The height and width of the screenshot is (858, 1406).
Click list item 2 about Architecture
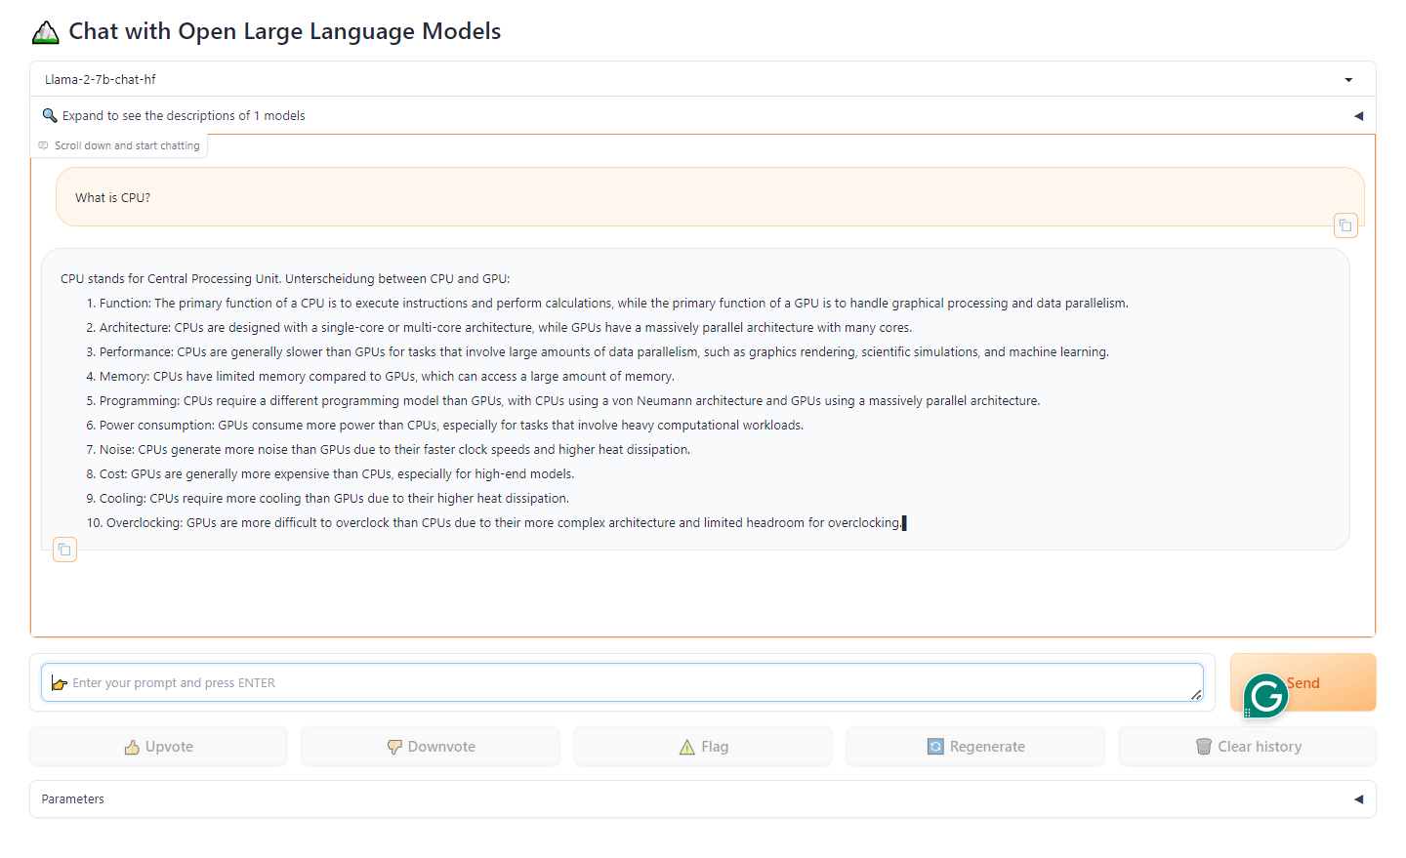499,328
